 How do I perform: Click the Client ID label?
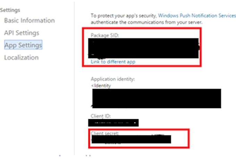click(x=101, y=116)
